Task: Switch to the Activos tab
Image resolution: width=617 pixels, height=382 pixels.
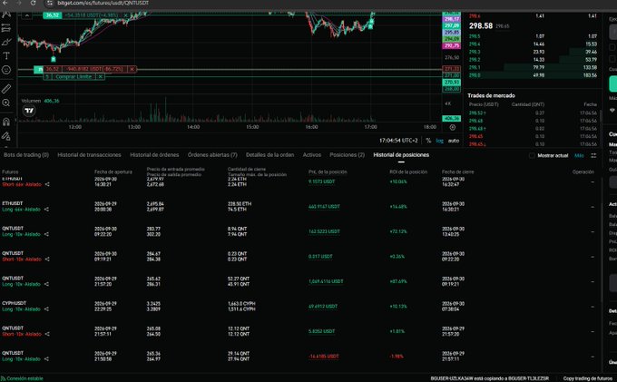Action: [x=312, y=155]
